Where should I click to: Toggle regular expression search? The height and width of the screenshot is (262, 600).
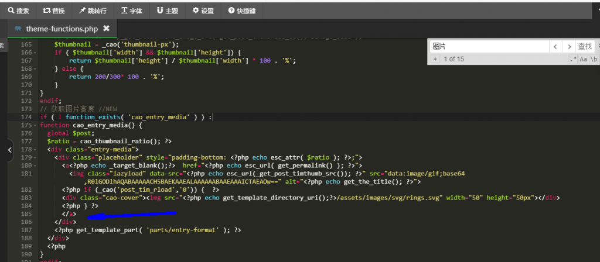pos(573,59)
